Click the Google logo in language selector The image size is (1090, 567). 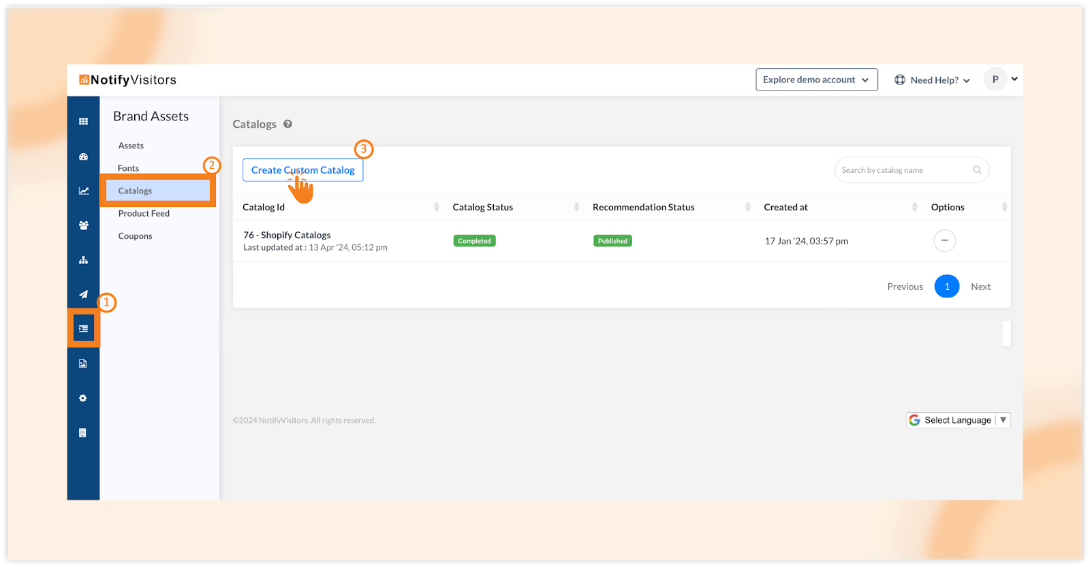[914, 421]
